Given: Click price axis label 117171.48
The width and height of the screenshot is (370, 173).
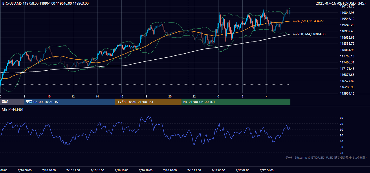Looking at the screenshot, I should click(347, 69).
